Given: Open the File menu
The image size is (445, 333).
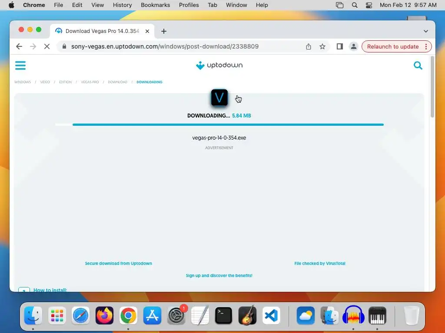Looking at the screenshot, I should click(59, 5).
